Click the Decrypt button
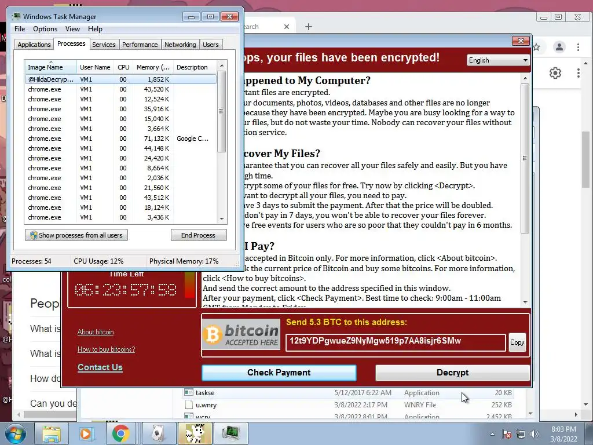The height and width of the screenshot is (445, 593). coord(453,373)
